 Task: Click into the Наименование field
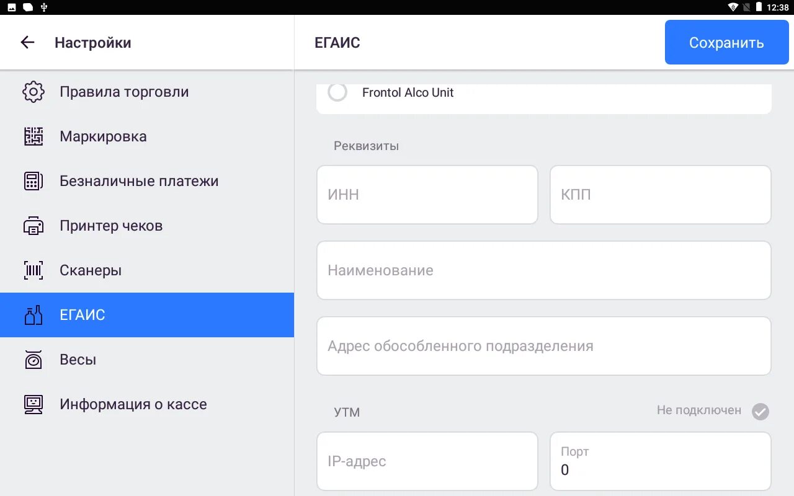[x=543, y=270]
